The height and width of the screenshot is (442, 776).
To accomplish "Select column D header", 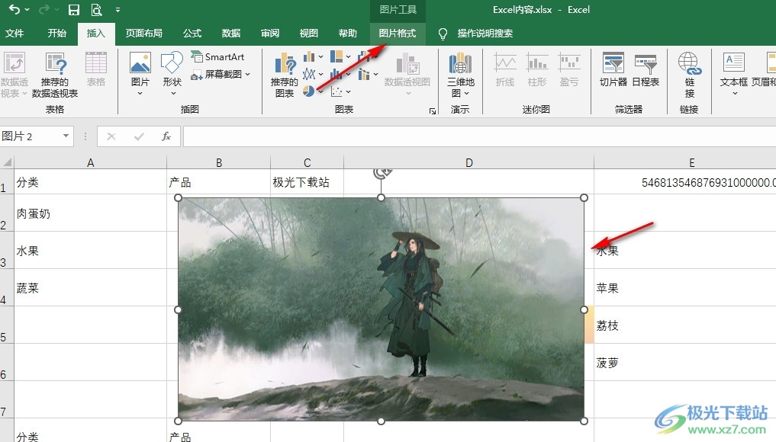I will [x=468, y=162].
